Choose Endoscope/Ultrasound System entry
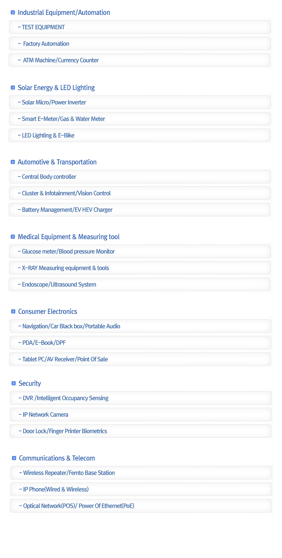This screenshot has height=558, width=282. point(59,285)
